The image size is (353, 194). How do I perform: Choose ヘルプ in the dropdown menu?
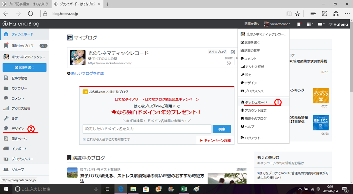[x=263, y=127]
